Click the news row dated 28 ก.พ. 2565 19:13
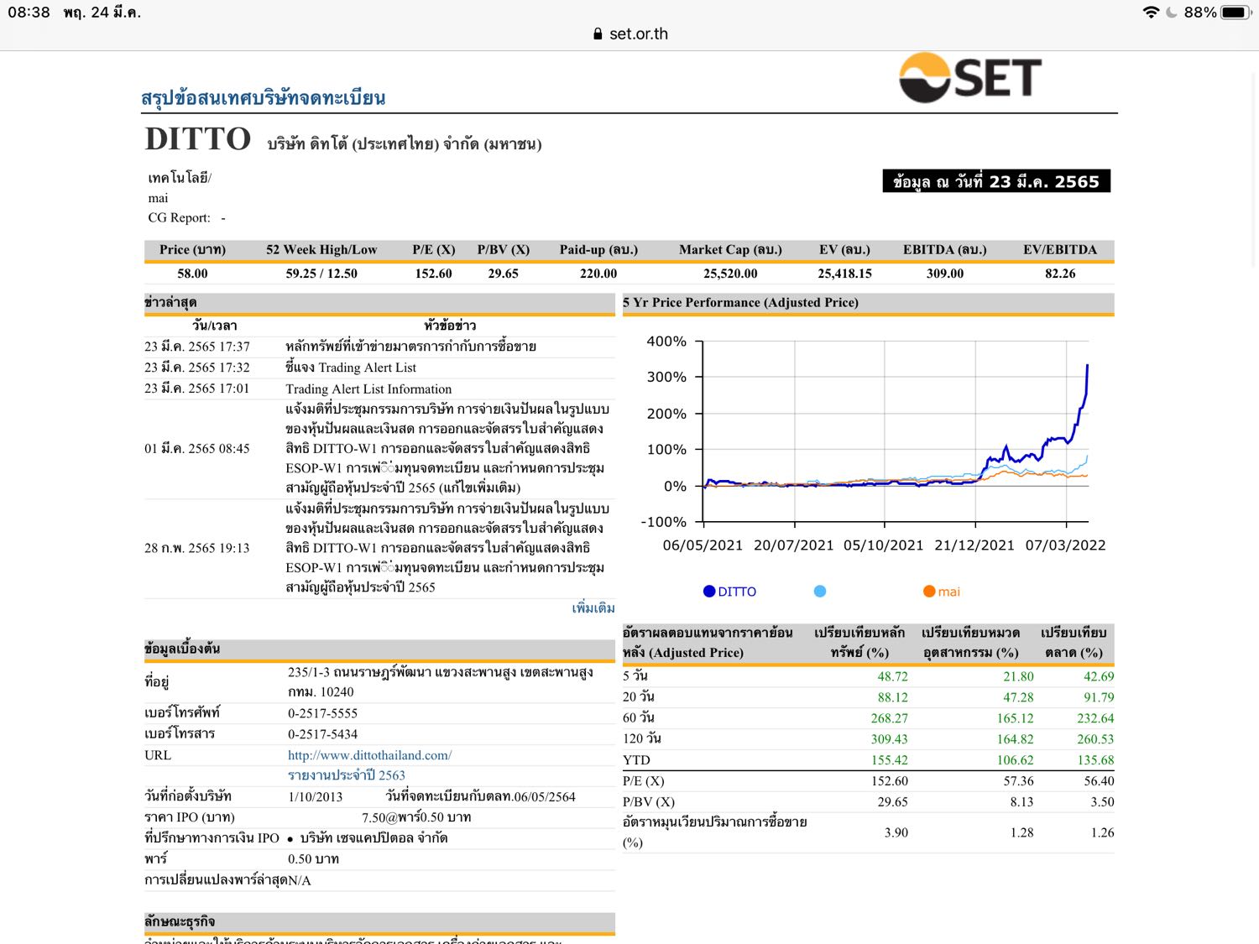 coord(379,548)
